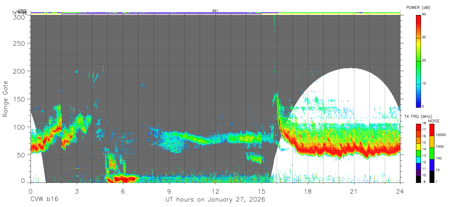The image size is (450, 207).
Task: Select the "NOISE" legend title
Action: coord(433,121)
